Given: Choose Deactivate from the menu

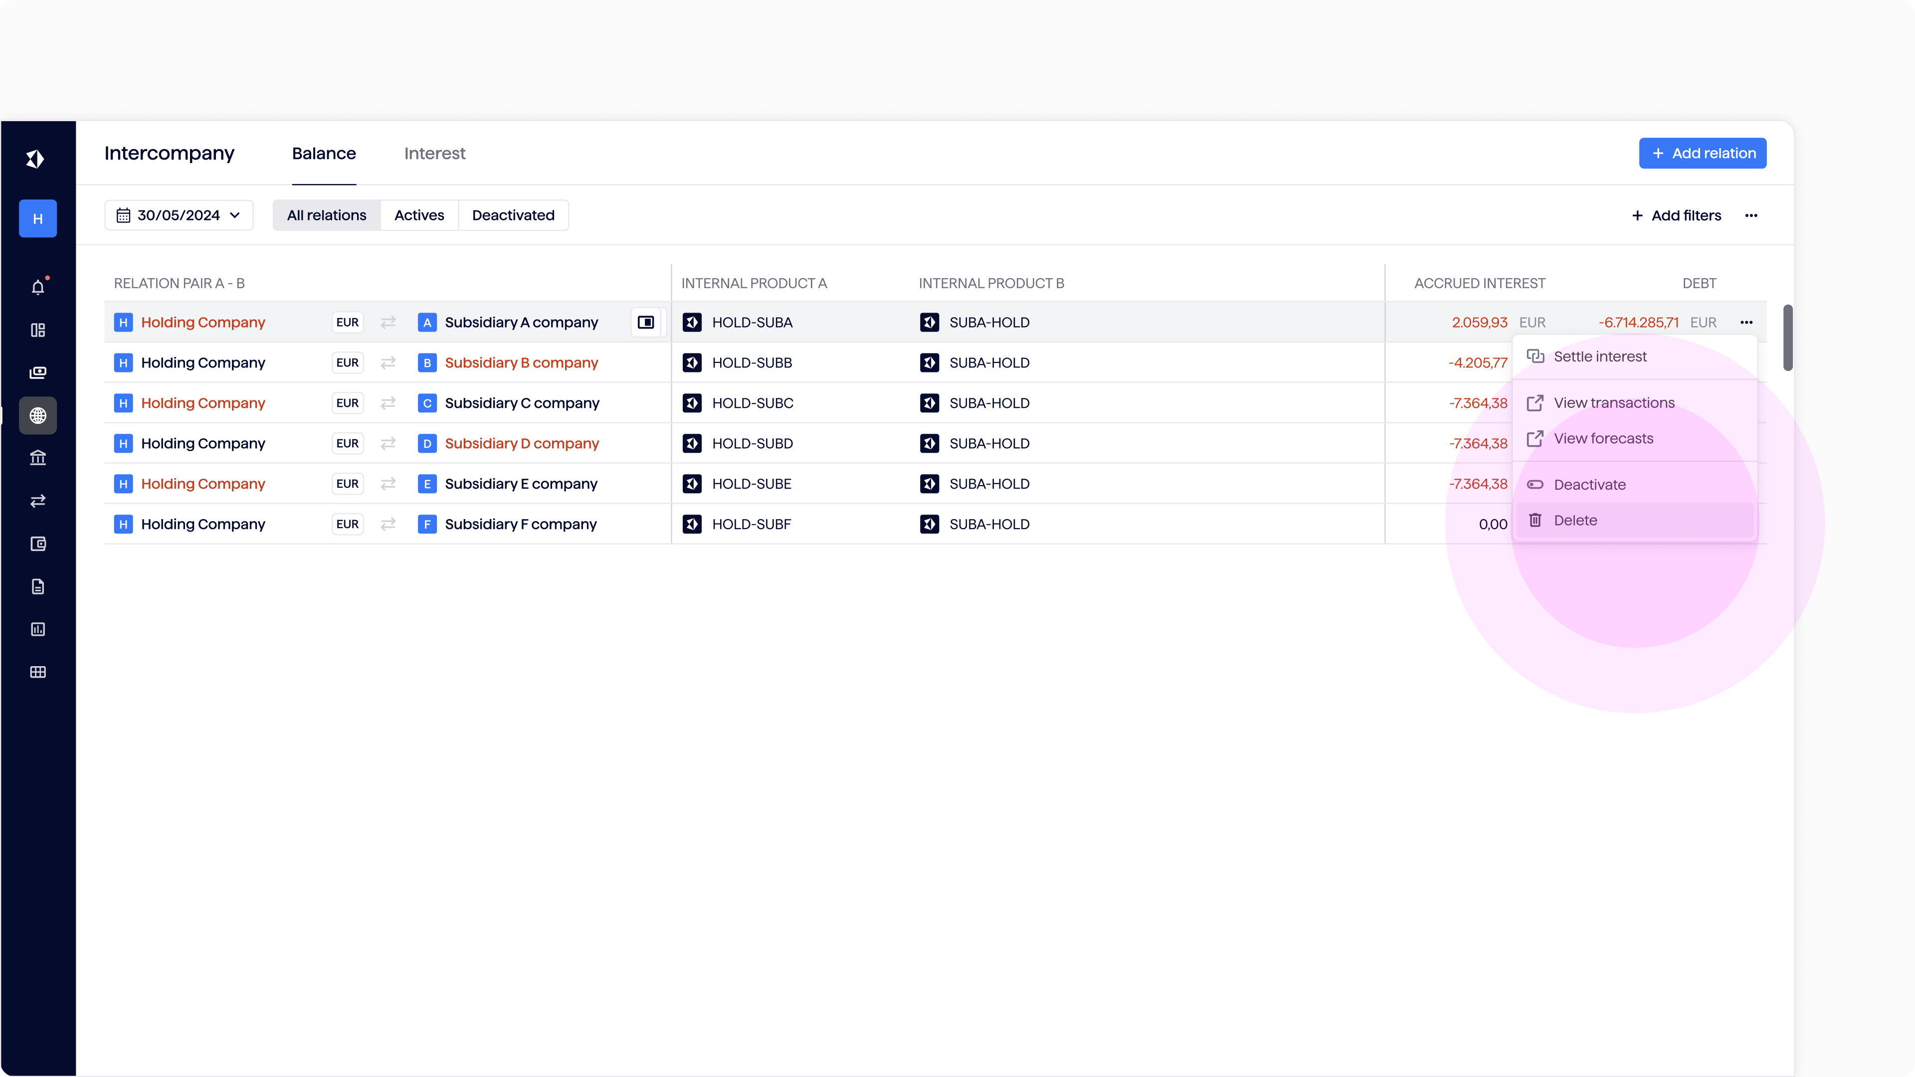Looking at the screenshot, I should 1635,485.
